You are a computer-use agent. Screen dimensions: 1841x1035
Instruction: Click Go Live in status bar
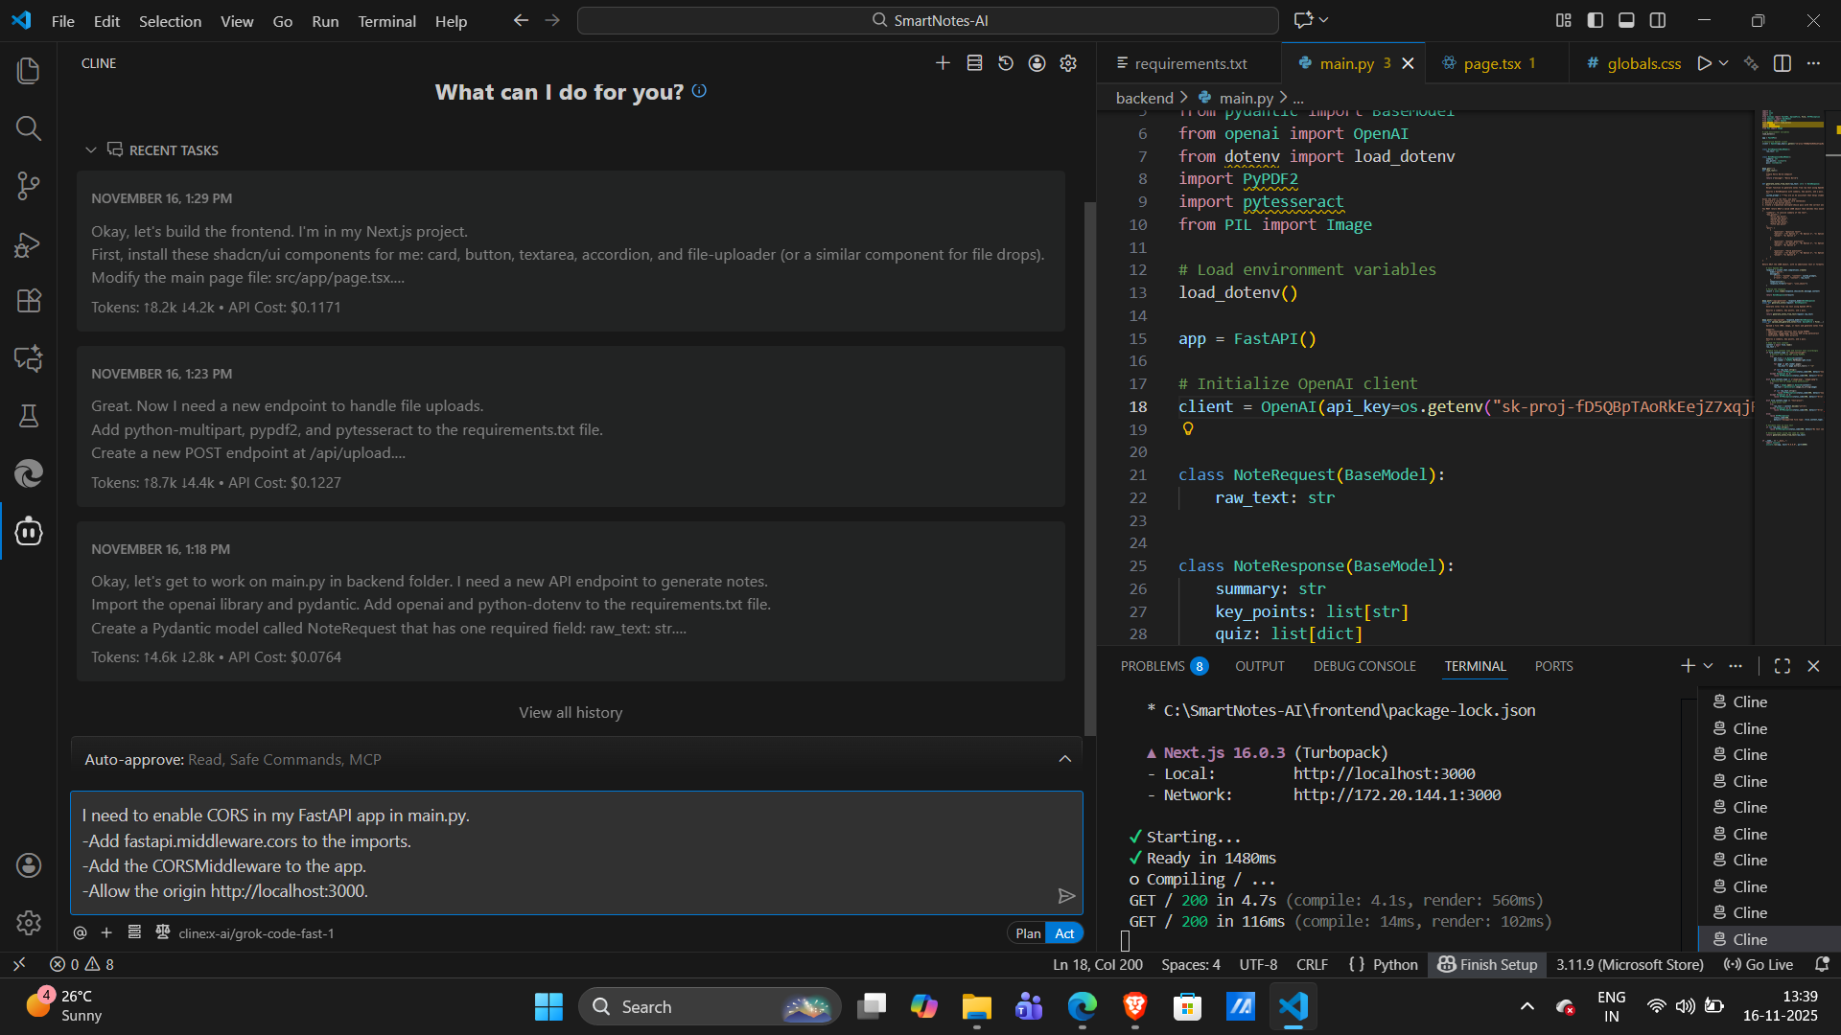(1759, 965)
